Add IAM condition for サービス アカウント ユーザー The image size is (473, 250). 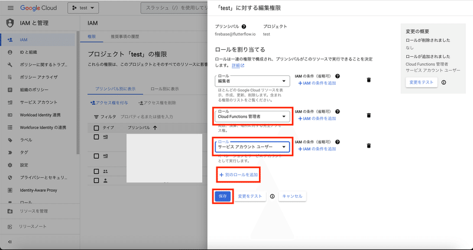317,149
